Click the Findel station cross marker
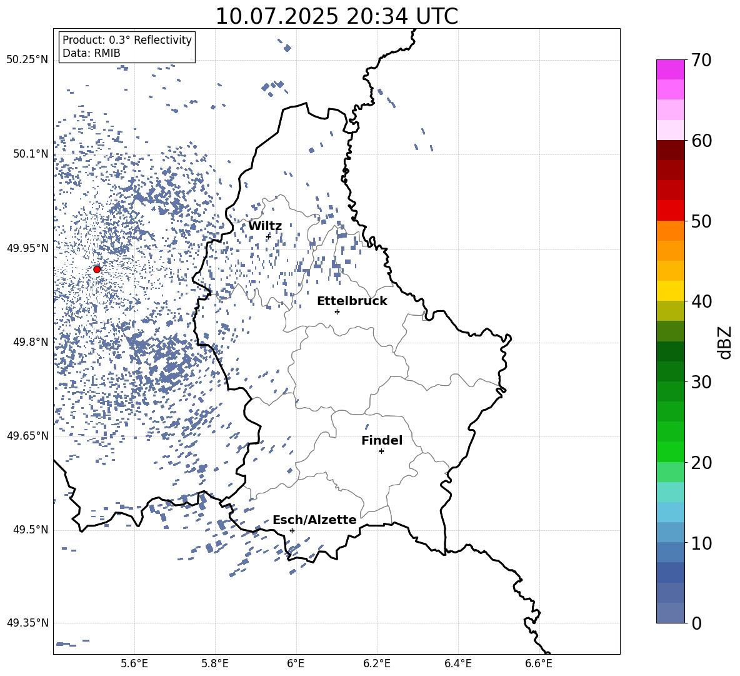This screenshot has width=740, height=676. 381,452
